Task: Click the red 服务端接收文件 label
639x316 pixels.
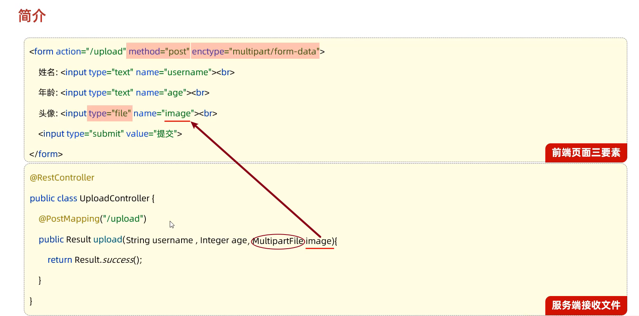Action: click(586, 305)
